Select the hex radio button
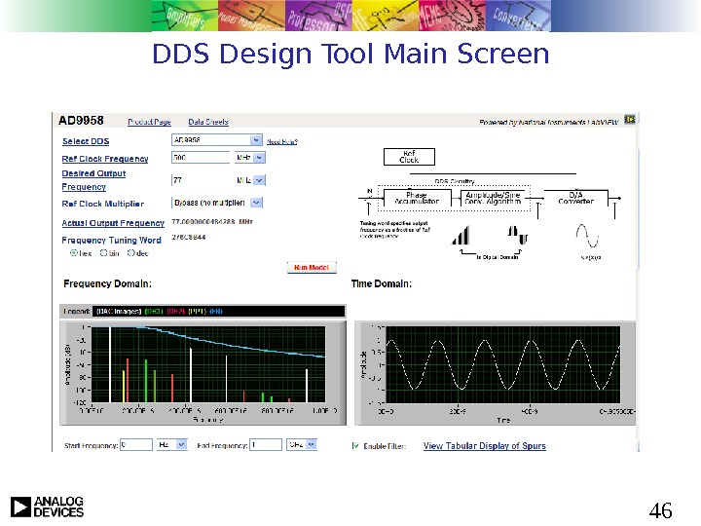This screenshot has height=526, width=701. coord(74,252)
